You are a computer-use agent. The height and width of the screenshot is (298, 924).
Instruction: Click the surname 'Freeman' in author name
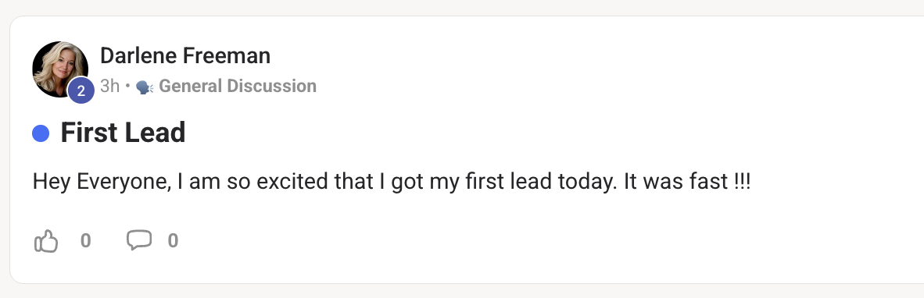click(x=227, y=56)
